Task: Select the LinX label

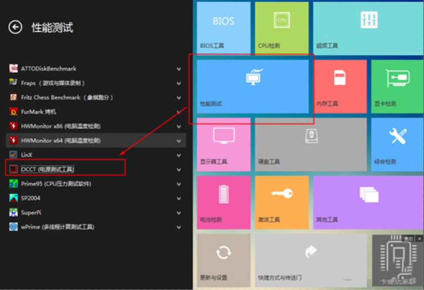Action: pos(27,155)
